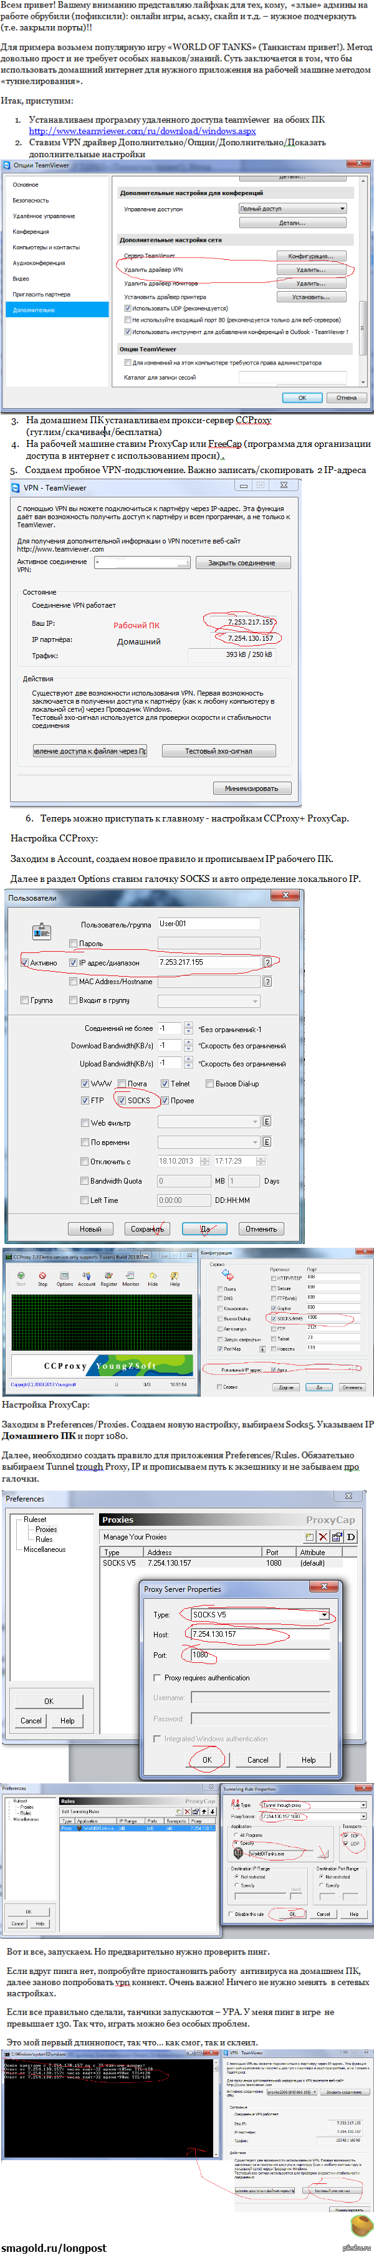Image resolution: width=374 pixels, height=2255 pixels.
Task: Click the Host field with 7.254.130.157
Action: pyautogui.click(x=259, y=1634)
